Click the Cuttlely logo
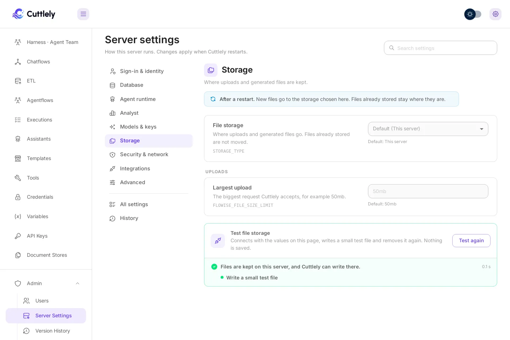 (x=34, y=14)
